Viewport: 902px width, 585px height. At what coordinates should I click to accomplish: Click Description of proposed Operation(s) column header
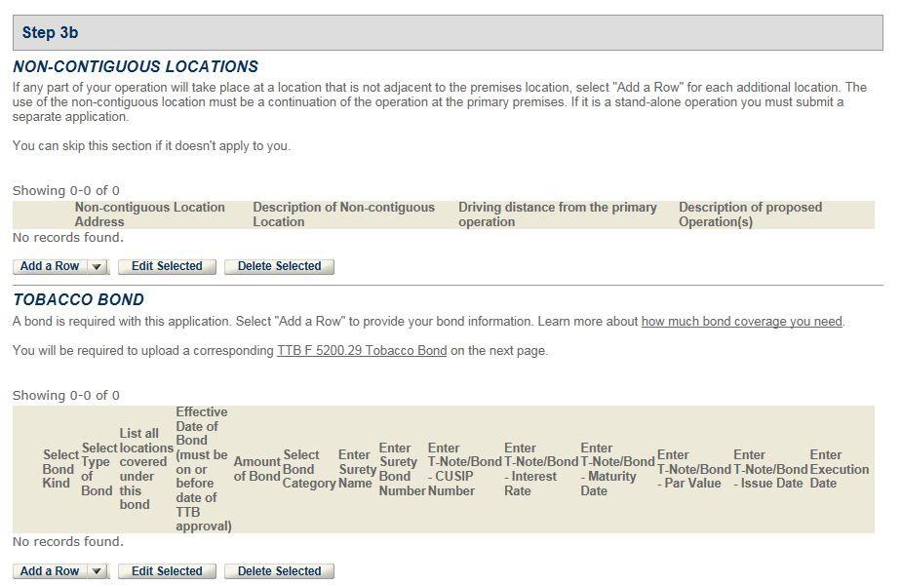[x=750, y=214]
